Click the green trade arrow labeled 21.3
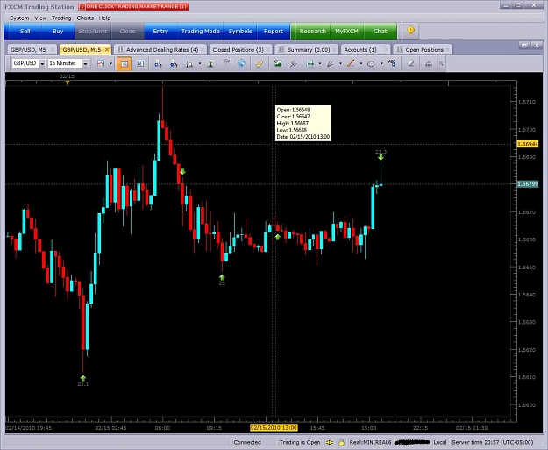 (381, 158)
